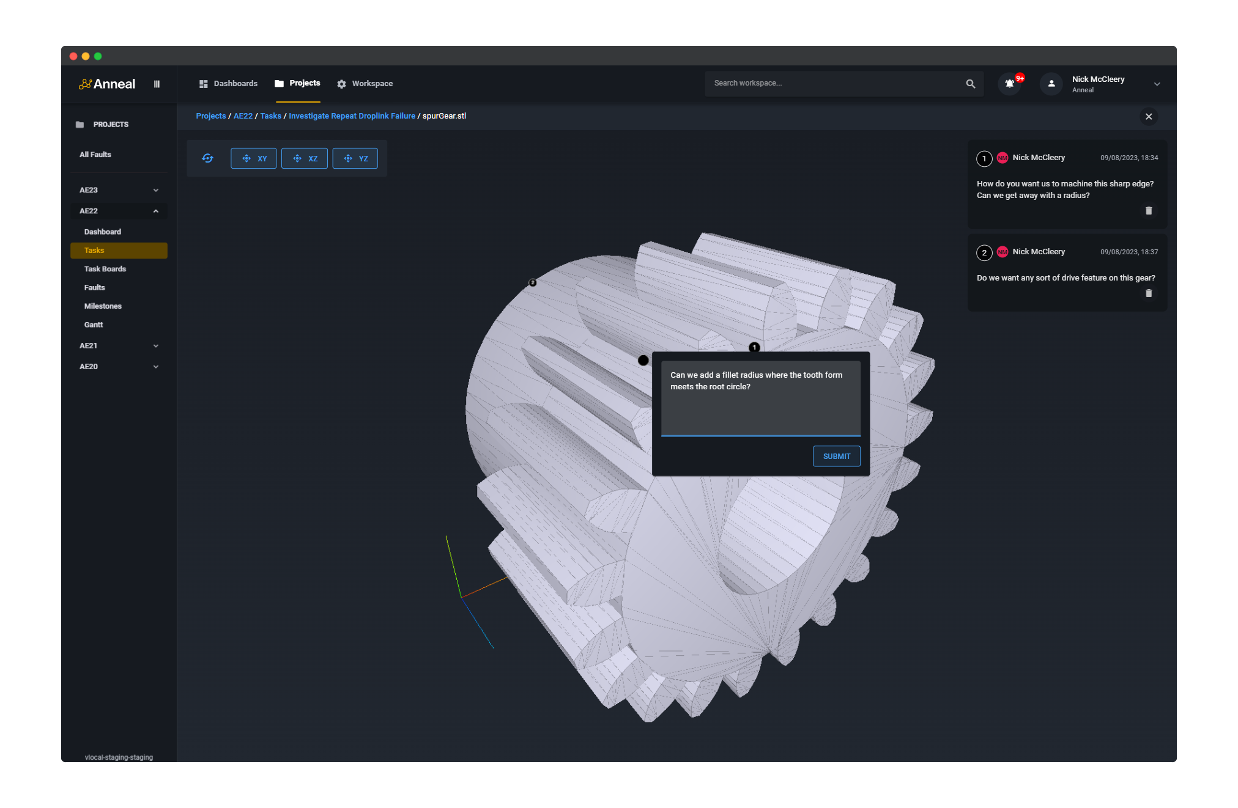Collapse the sidebar using the panel icon
Screen dimensions: 1238x808
[157, 84]
